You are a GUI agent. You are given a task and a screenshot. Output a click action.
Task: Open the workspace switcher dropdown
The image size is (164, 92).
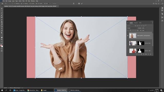point(159,4)
